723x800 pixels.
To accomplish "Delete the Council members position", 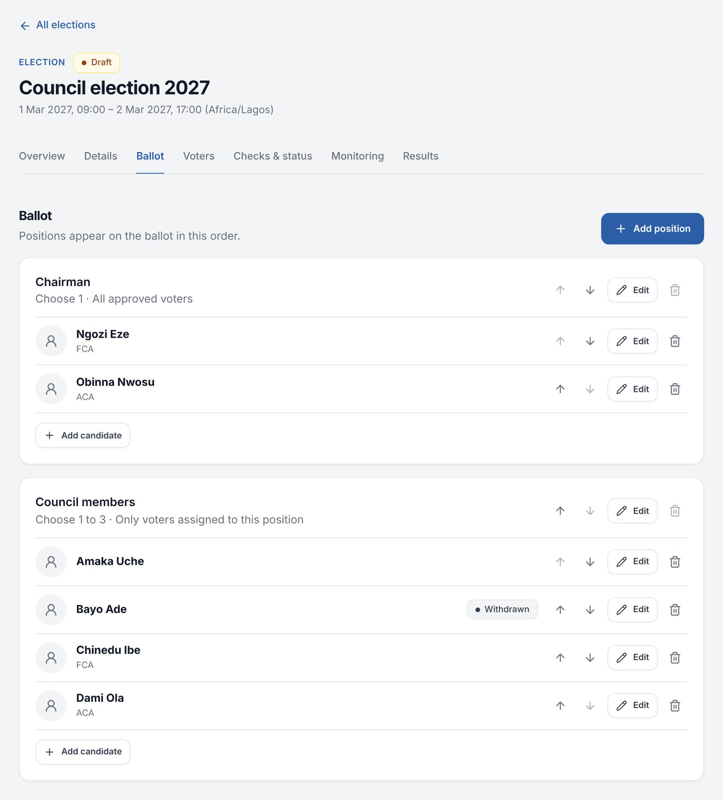I will (x=675, y=511).
